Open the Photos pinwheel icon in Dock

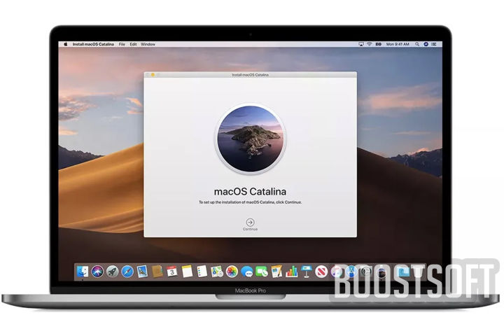pos(232,272)
